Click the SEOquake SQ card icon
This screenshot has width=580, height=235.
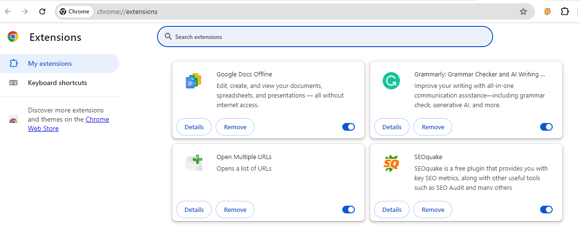click(x=391, y=163)
